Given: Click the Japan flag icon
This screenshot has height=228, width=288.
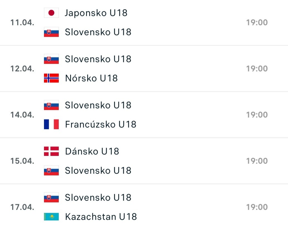Looking at the screenshot, I should [x=51, y=13].
